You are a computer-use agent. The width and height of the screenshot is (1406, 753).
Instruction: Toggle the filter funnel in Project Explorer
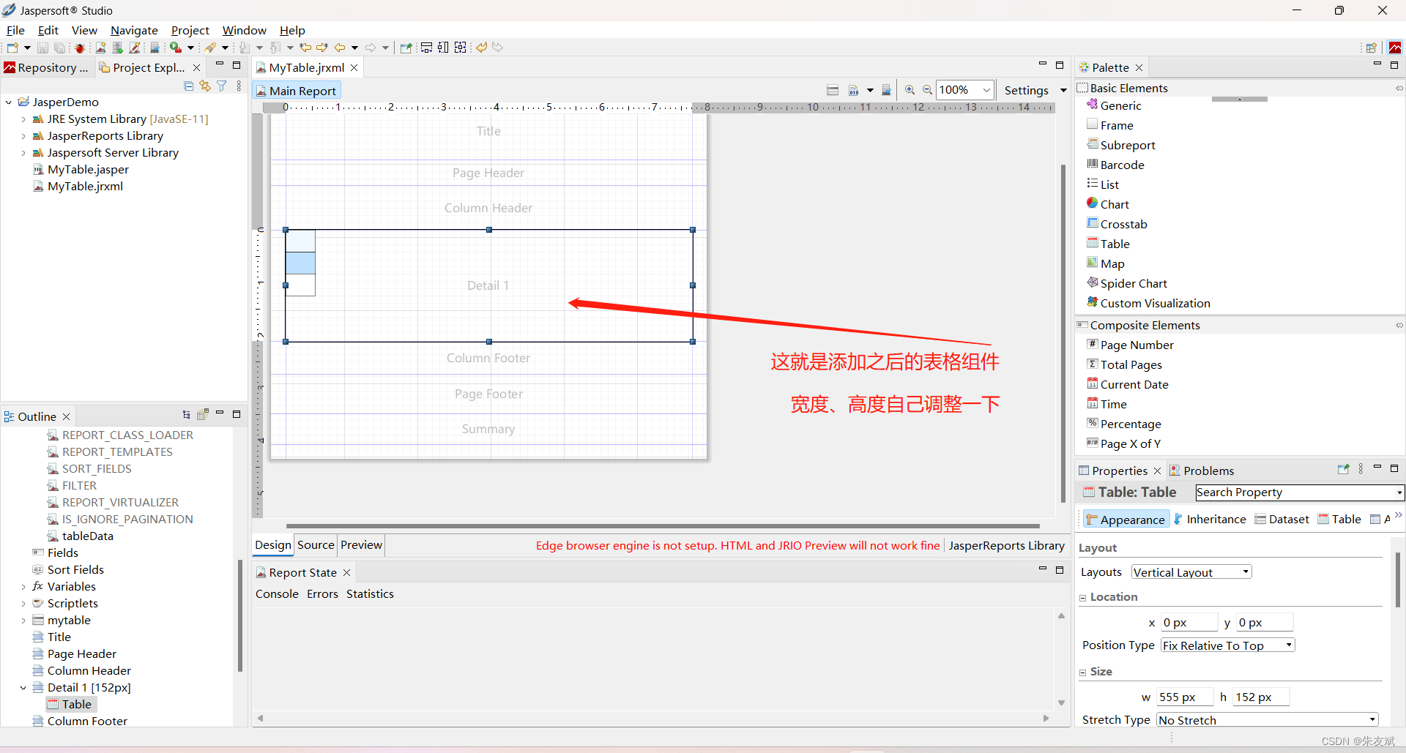[222, 86]
